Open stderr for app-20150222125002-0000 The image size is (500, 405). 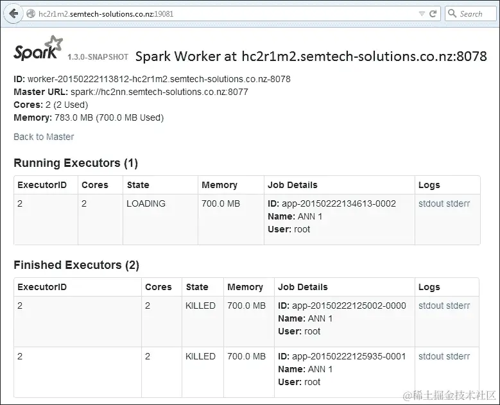458,306
